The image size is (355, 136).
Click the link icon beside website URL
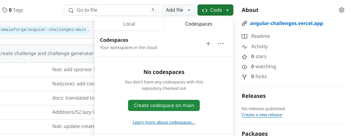(x=244, y=24)
